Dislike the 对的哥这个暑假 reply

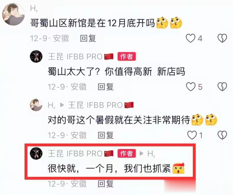[x=222, y=135]
